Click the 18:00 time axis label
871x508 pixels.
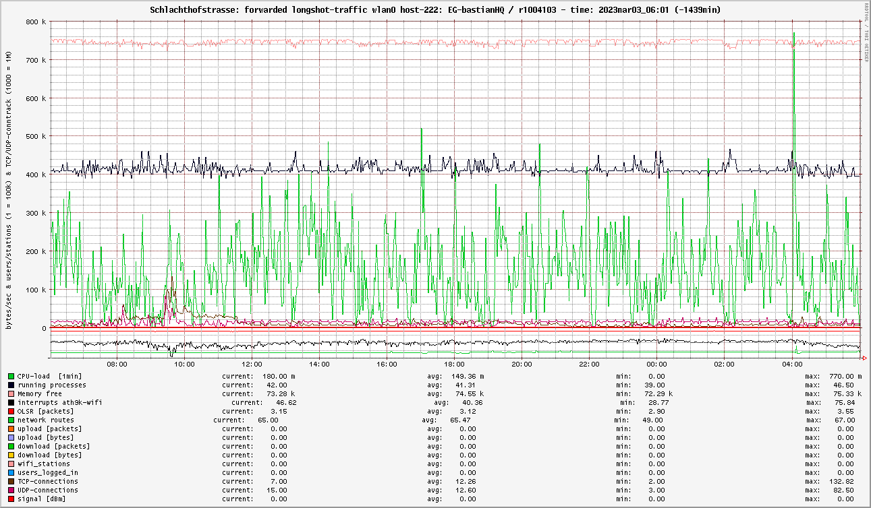[455, 364]
